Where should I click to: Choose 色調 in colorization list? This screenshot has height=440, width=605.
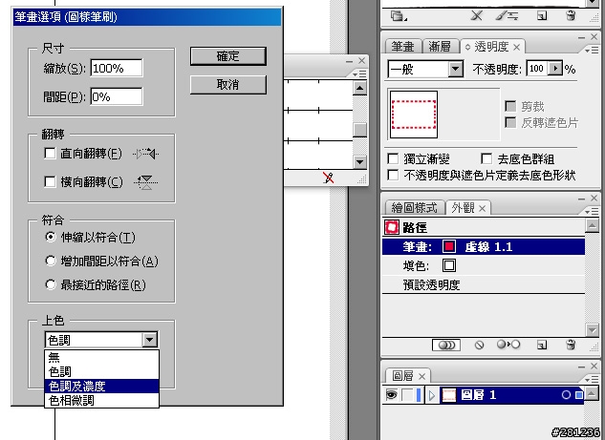coord(102,372)
